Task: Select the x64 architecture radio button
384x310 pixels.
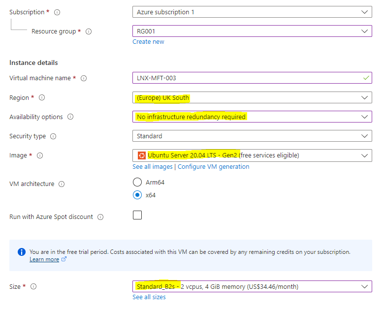Action: (x=137, y=195)
